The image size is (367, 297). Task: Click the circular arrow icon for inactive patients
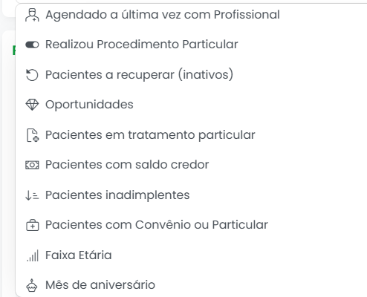(32, 75)
